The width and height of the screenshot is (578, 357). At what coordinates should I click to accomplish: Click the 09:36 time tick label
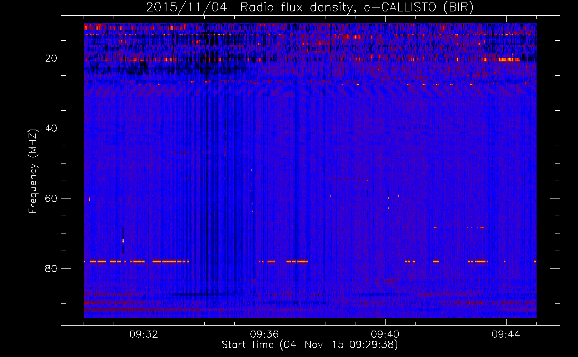tap(265, 335)
